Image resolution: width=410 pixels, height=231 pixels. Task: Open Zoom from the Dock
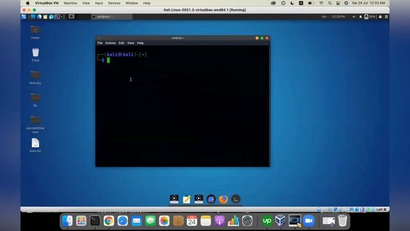(309, 221)
